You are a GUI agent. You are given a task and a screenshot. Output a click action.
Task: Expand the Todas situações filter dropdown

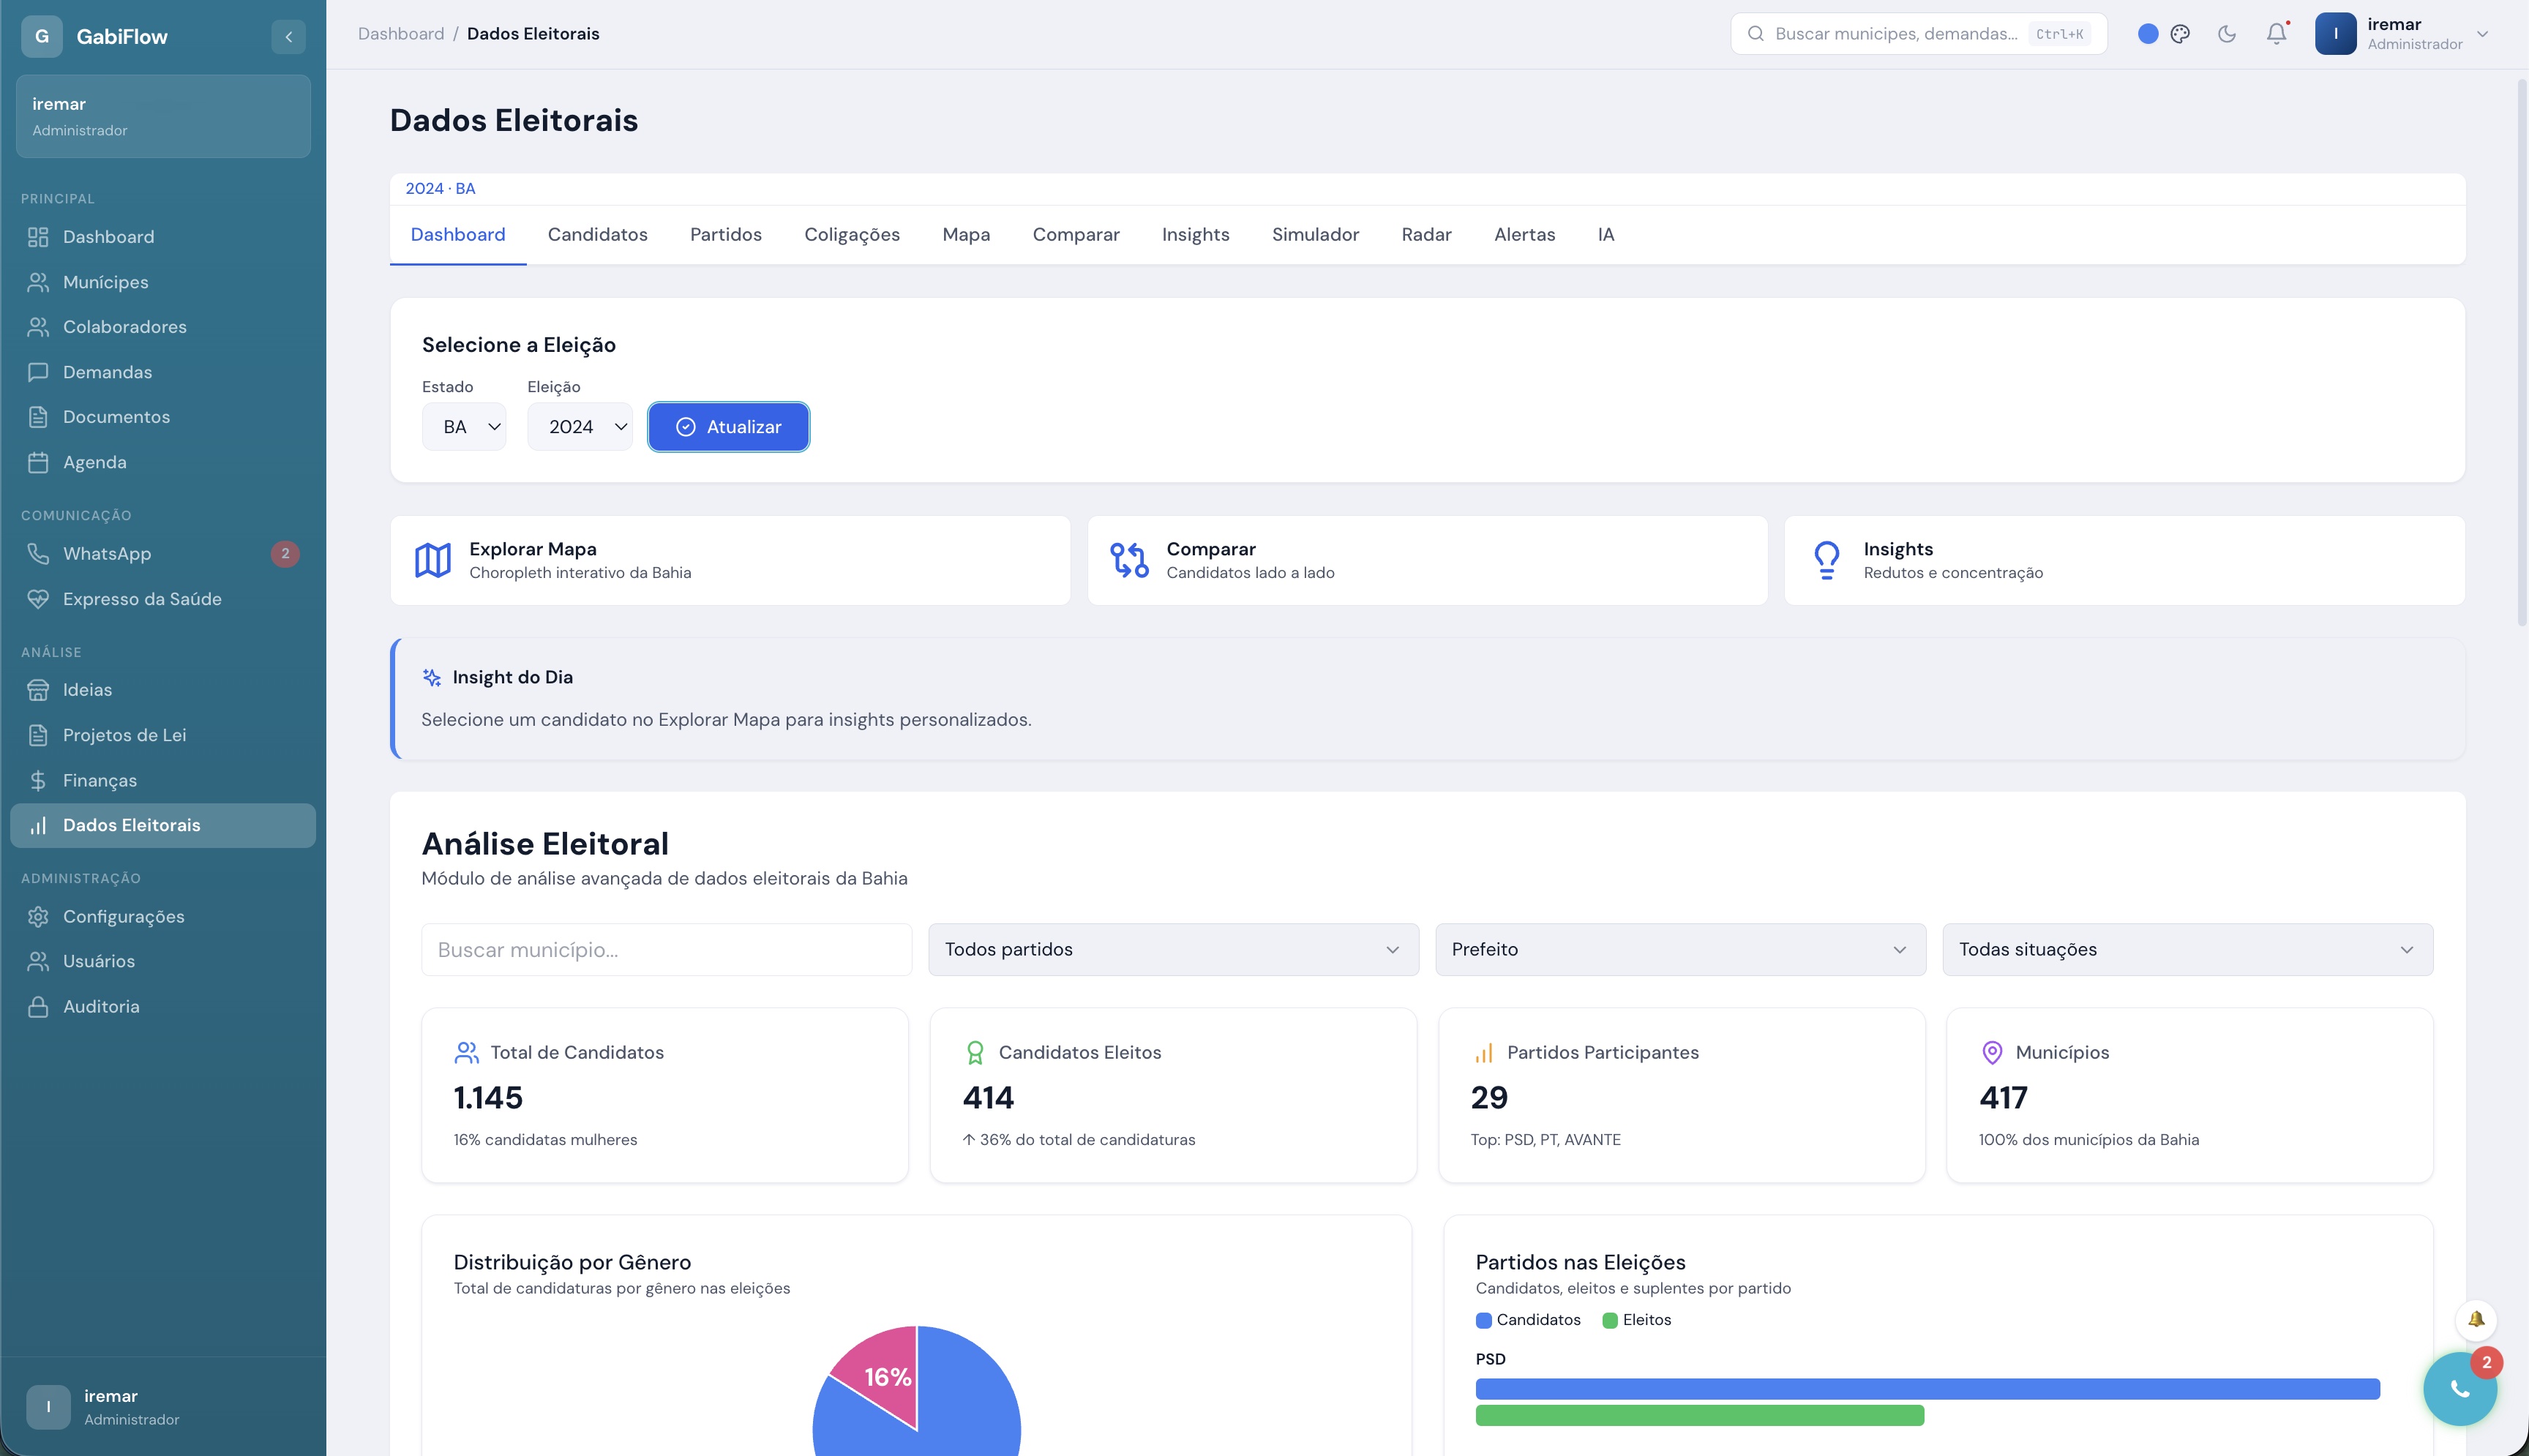[x=2188, y=950]
